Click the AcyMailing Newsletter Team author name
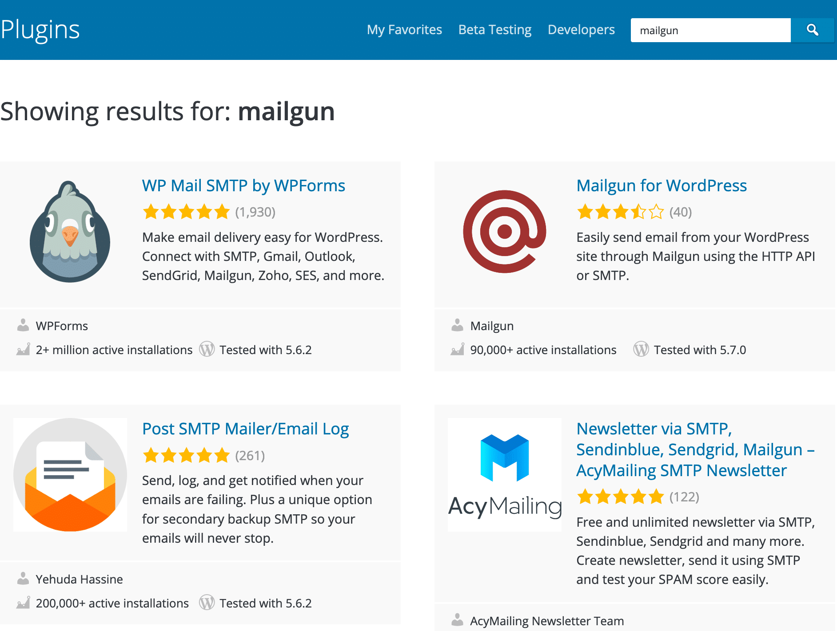Screen dimensions: 837x631 tap(547, 621)
